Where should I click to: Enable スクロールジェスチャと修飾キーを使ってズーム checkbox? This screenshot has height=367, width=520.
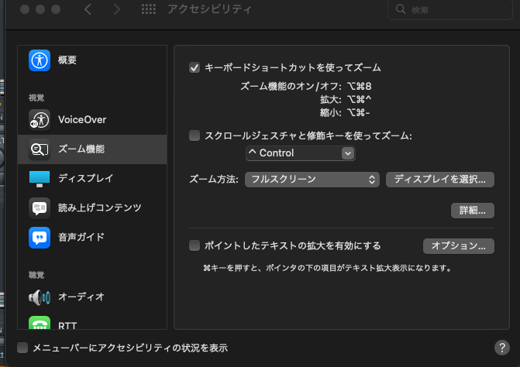(195, 135)
